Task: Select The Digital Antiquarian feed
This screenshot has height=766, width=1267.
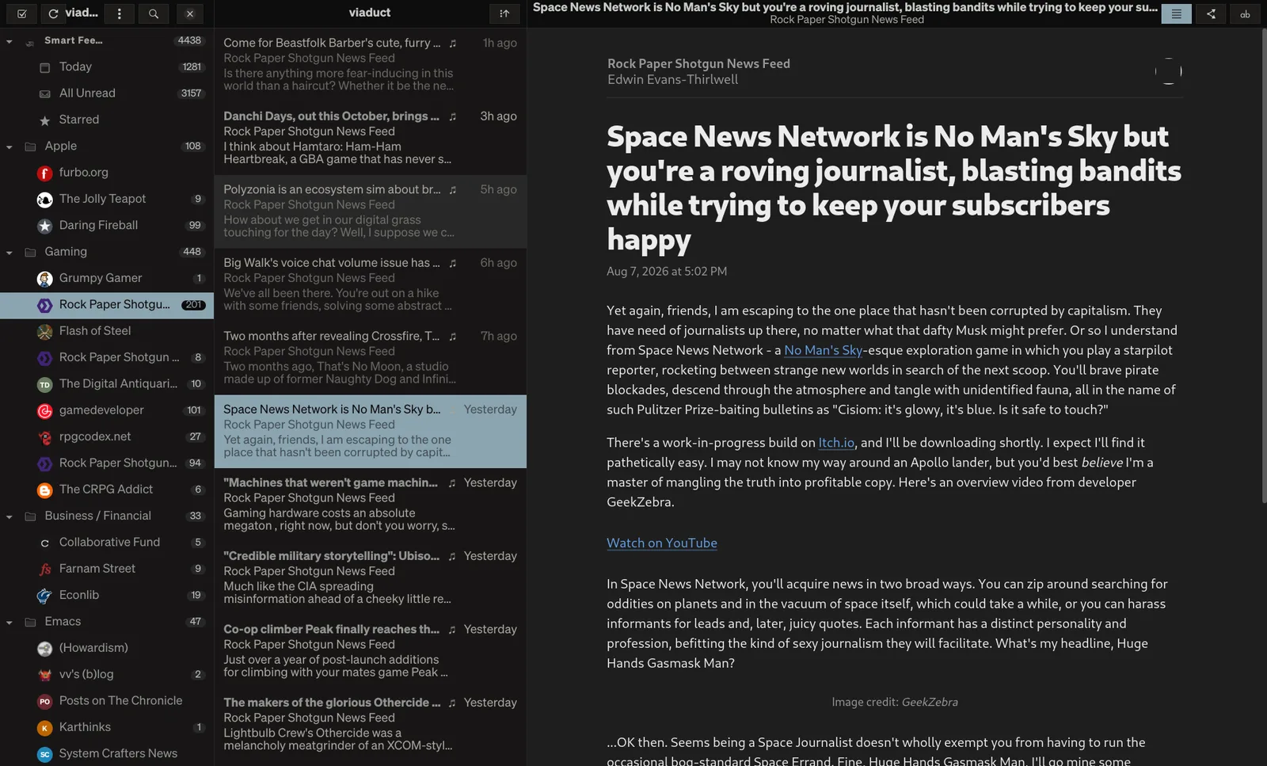Action: click(x=107, y=383)
